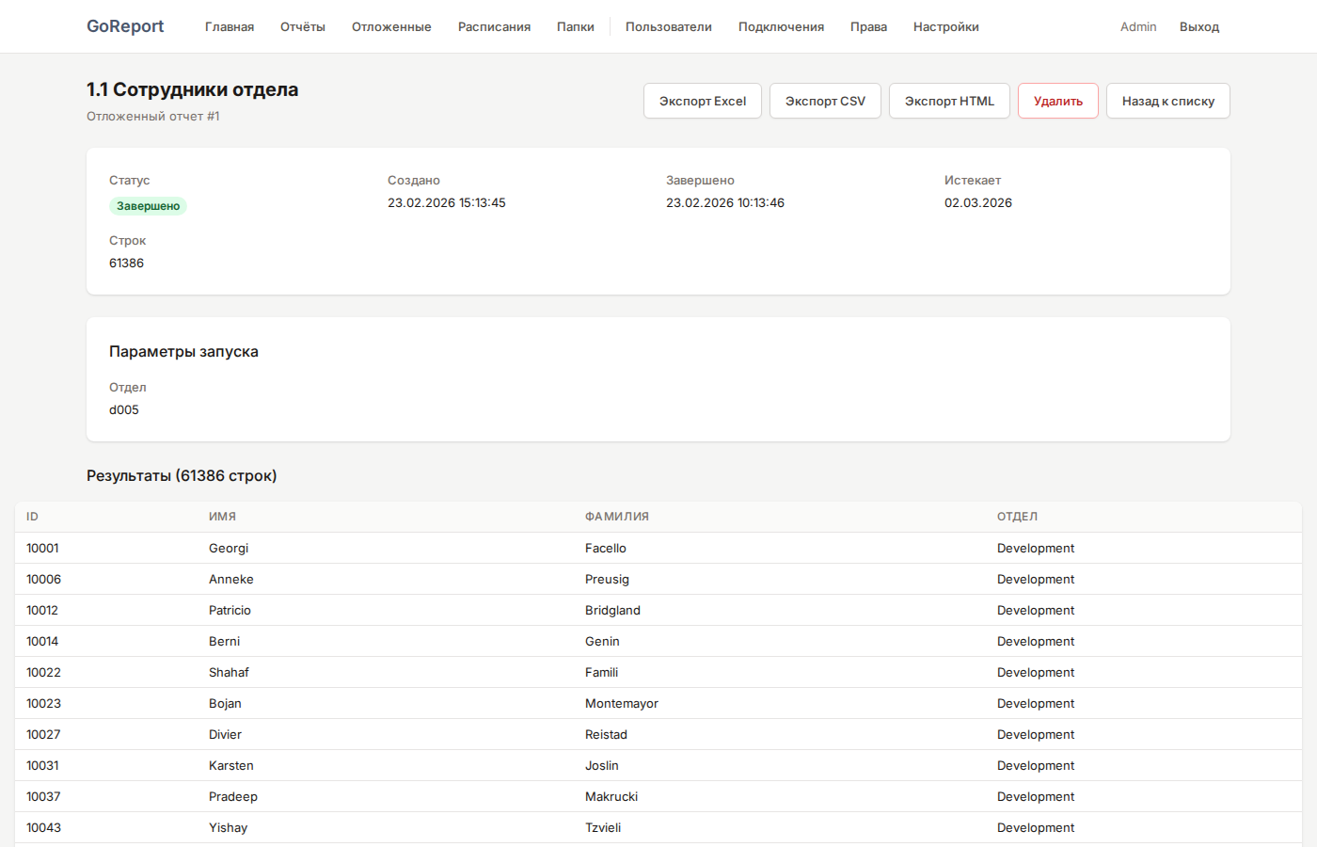Image resolution: width=1317 pixels, height=847 pixels.
Task: Open the Права section
Action: pyautogui.click(x=868, y=27)
